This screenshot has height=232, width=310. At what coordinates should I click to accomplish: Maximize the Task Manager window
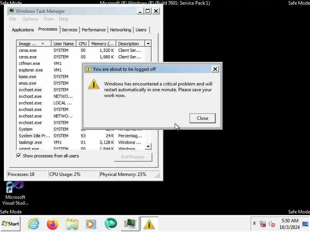pos(148,11)
